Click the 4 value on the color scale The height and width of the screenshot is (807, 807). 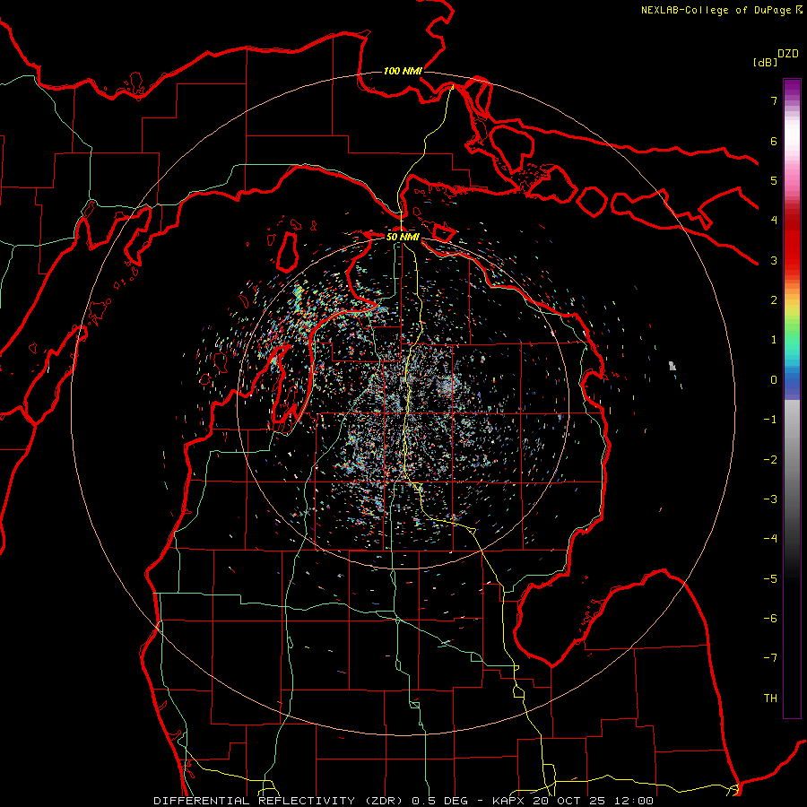click(x=774, y=221)
